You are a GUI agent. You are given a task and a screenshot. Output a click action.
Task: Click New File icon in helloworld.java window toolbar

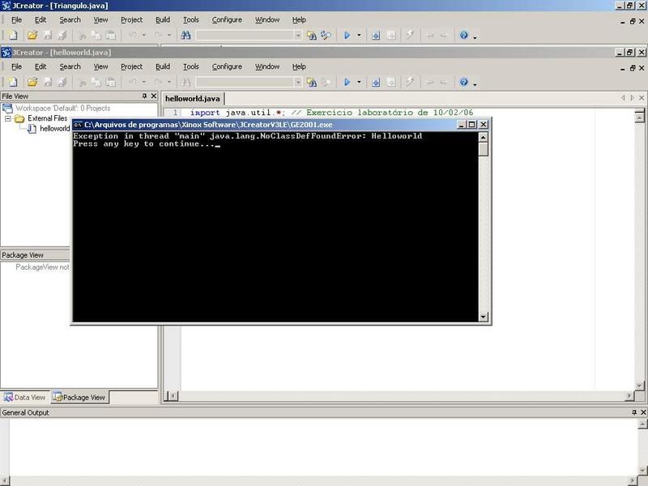click(x=12, y=82)
